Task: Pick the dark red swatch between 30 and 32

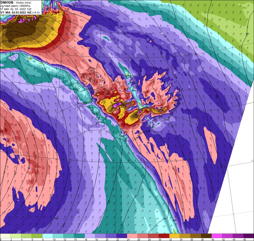Action: point(164,236)
